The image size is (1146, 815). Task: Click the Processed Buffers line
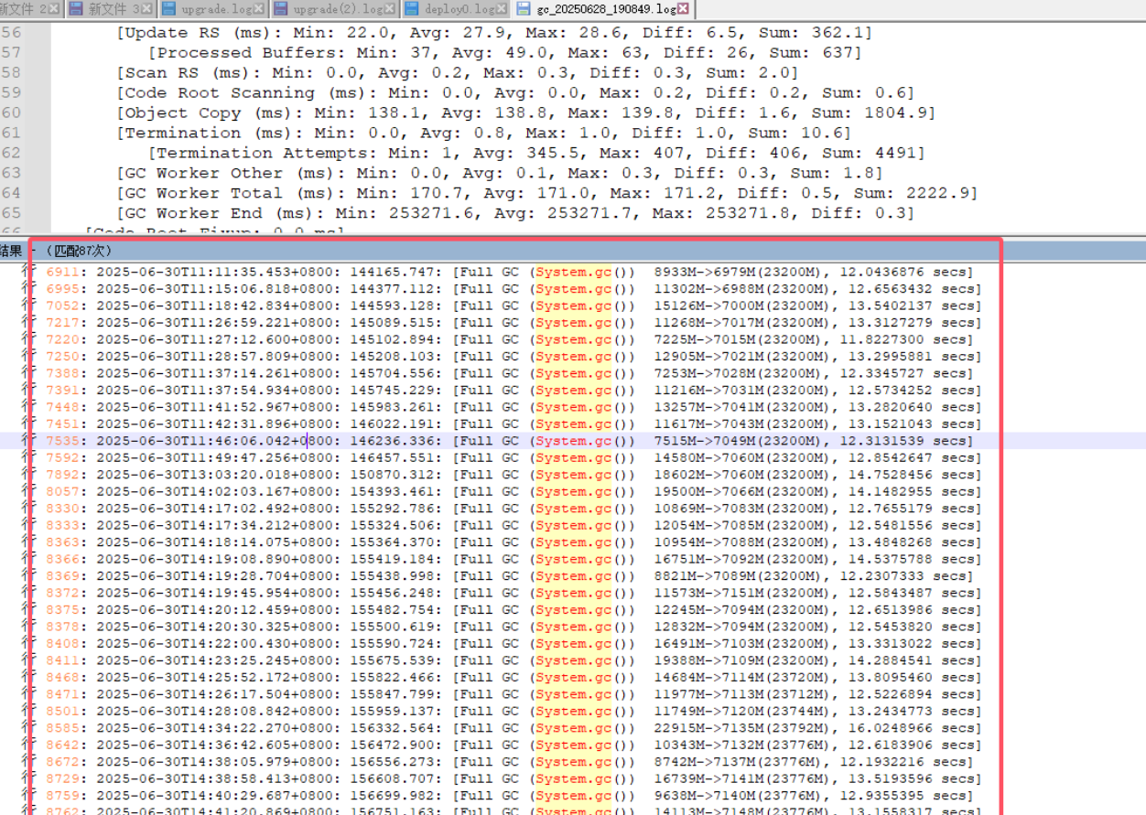[505, 52]
